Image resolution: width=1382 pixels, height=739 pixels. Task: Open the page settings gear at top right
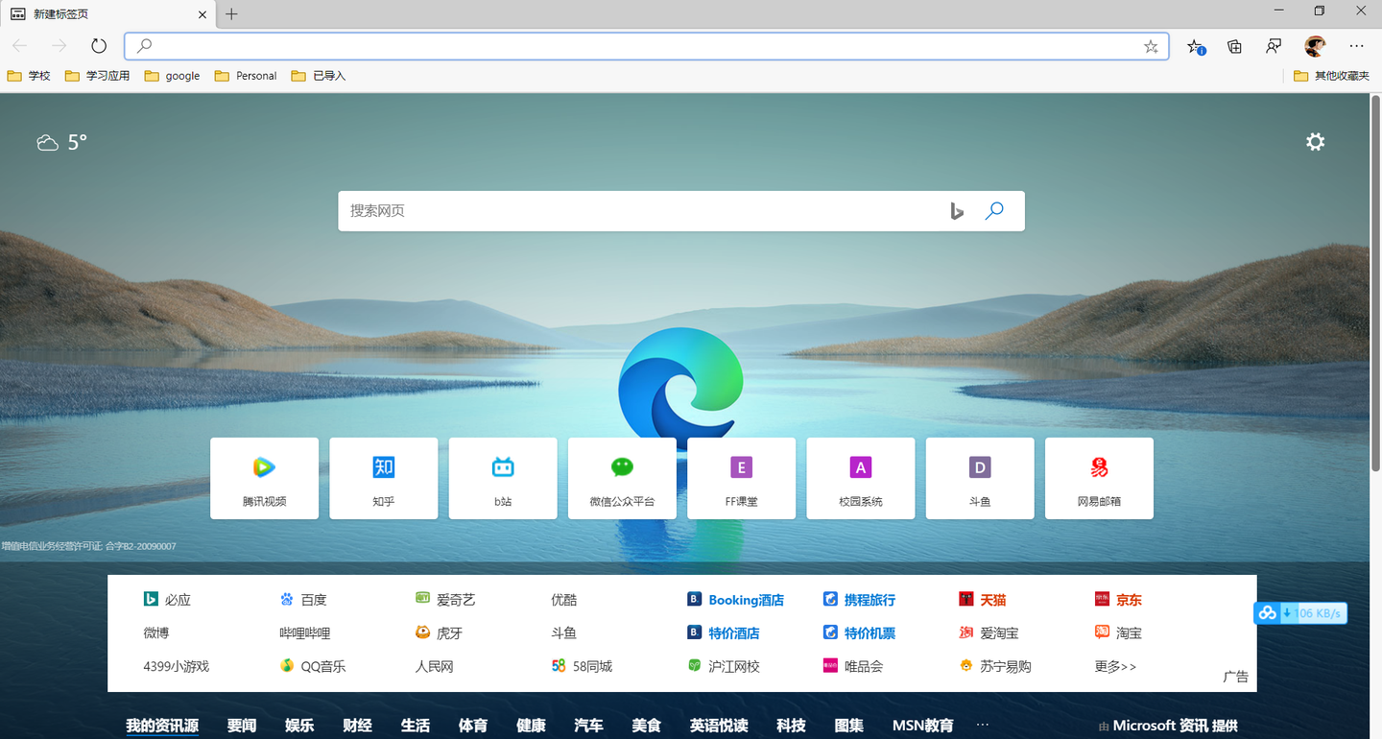point(1315,141)
